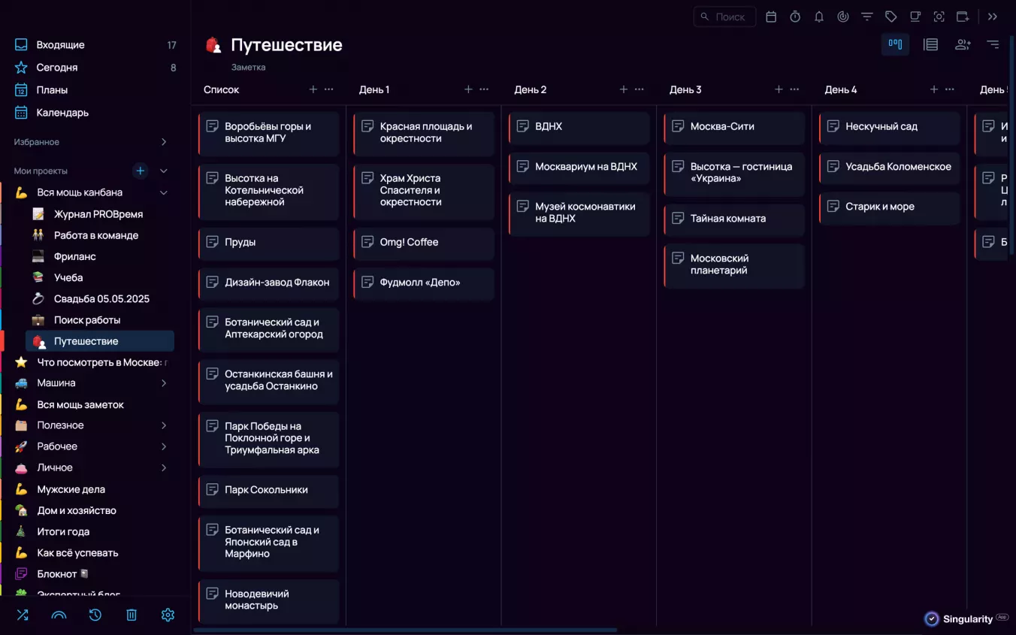The height and width of the screenshot is (635, 1016).
Task: Open the Omg! Coffee card
Action: click(x=424, y=243)
